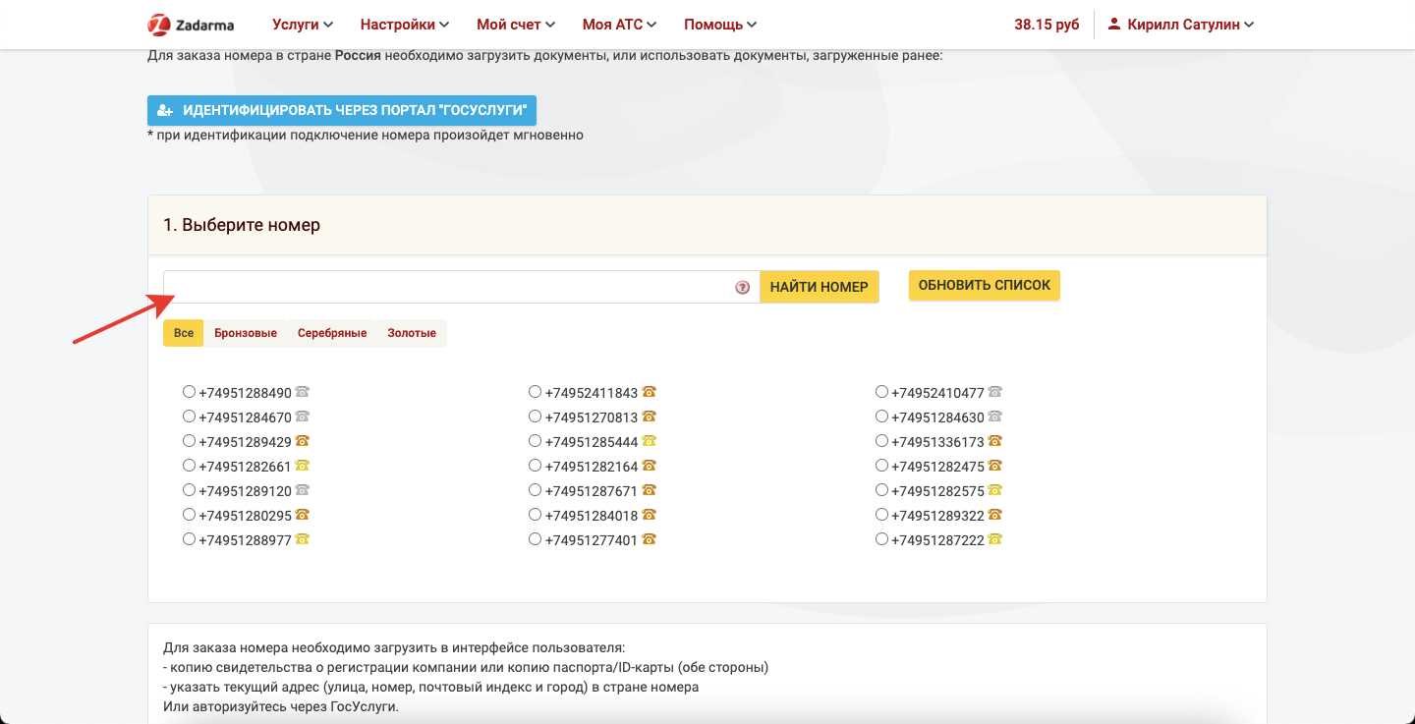This screenshot has width=1415, height=724.
Task: Click phone icon next to +74951284630
Action: pos(995,417)
